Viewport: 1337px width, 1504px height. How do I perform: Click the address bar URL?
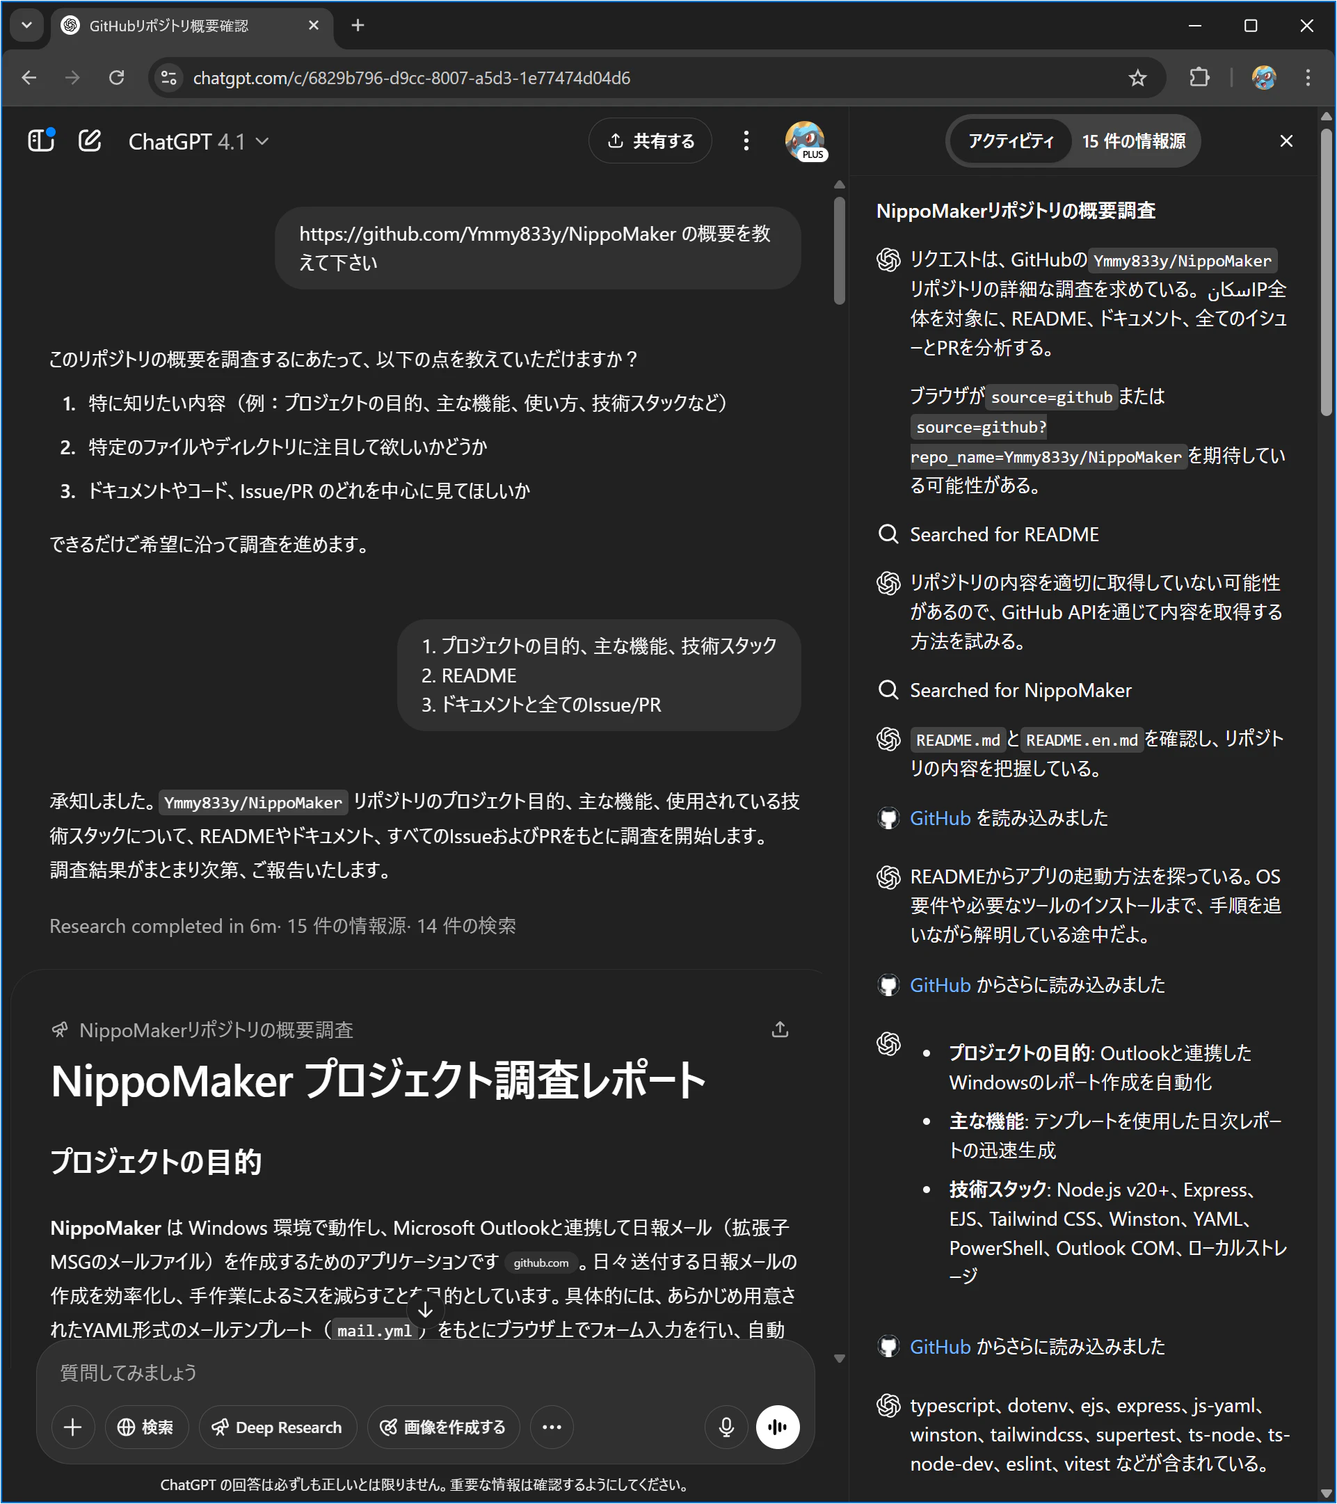pos(411,78)
